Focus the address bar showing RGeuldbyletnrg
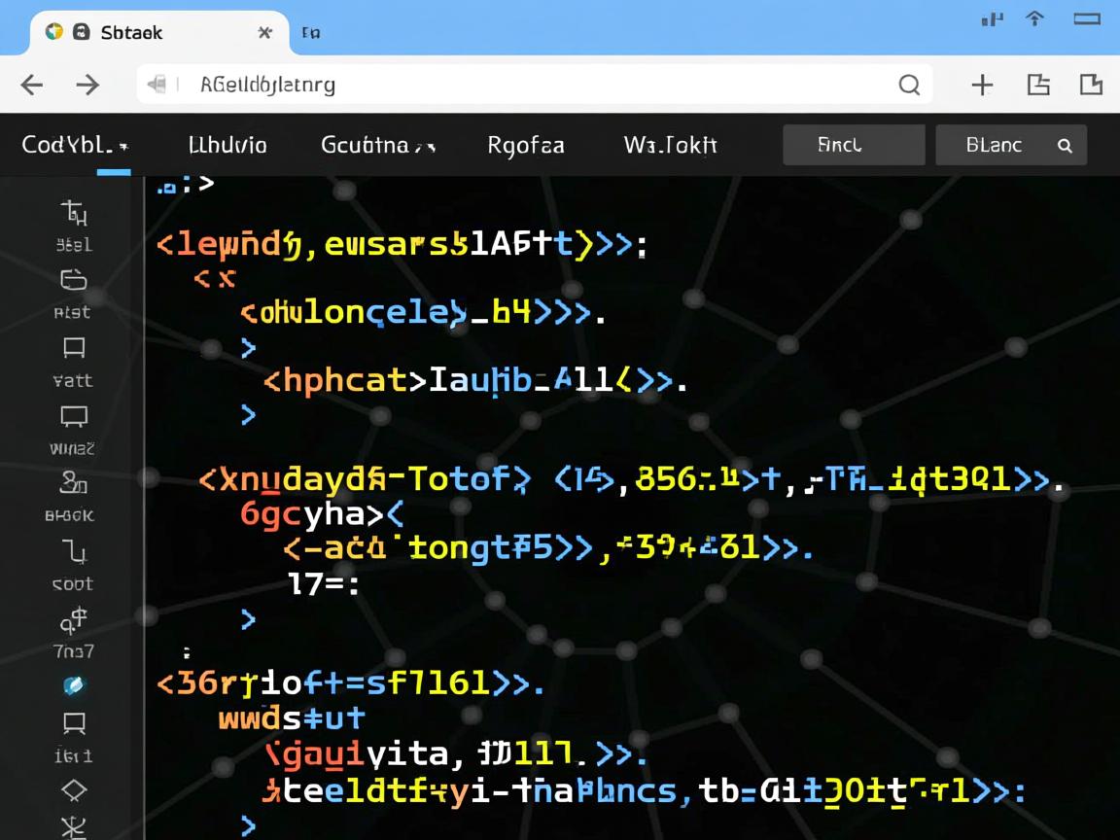The height and width of the screenshot is (840, 1120). [x=535, y=85]
